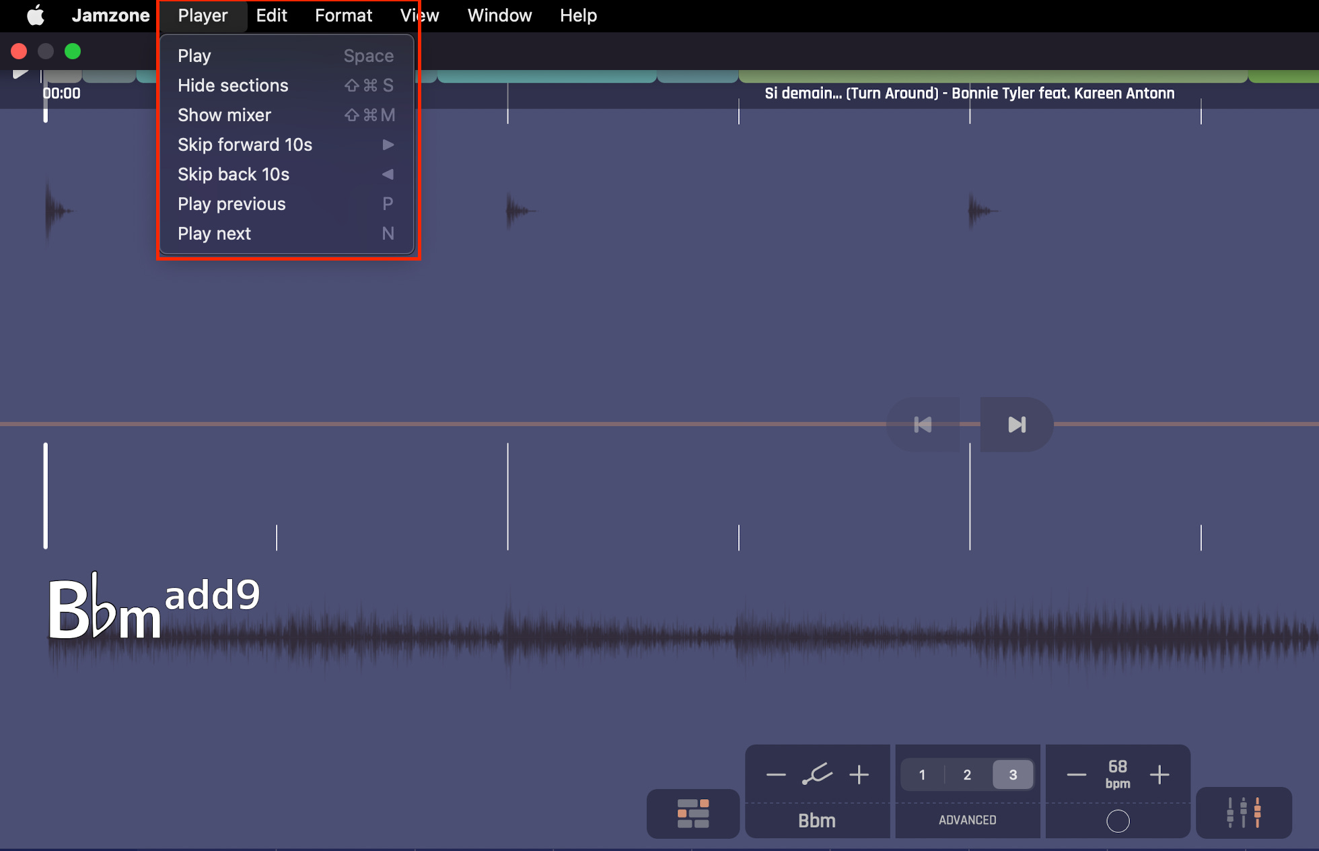Open the mixer sliders icon button
The width and height of the screenshot is (1319, 851).
(1244, 813)
